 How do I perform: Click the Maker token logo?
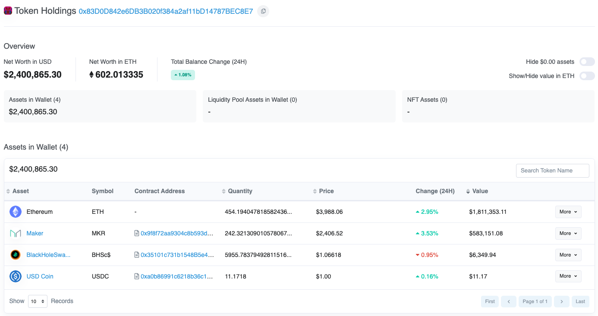16,233
